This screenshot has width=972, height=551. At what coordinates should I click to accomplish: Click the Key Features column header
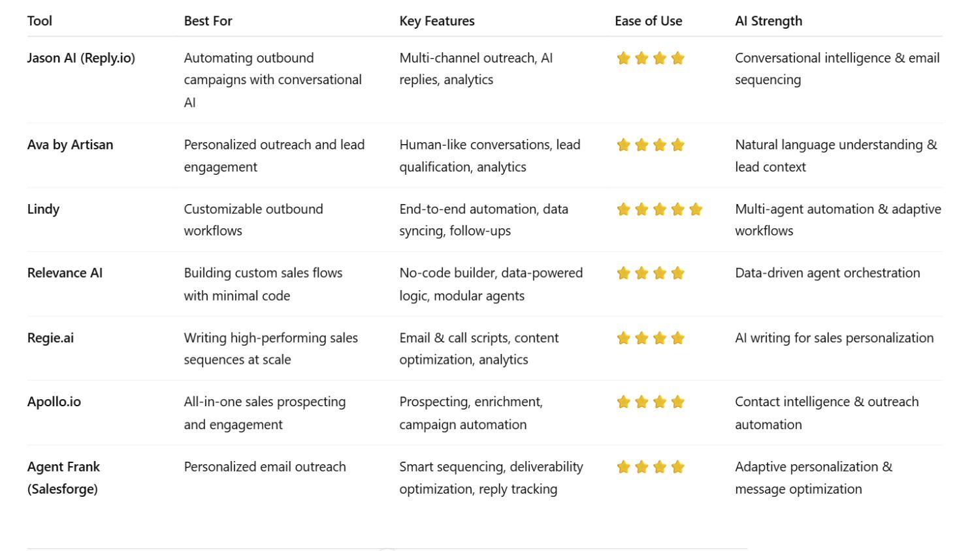[x=436, y=21]
